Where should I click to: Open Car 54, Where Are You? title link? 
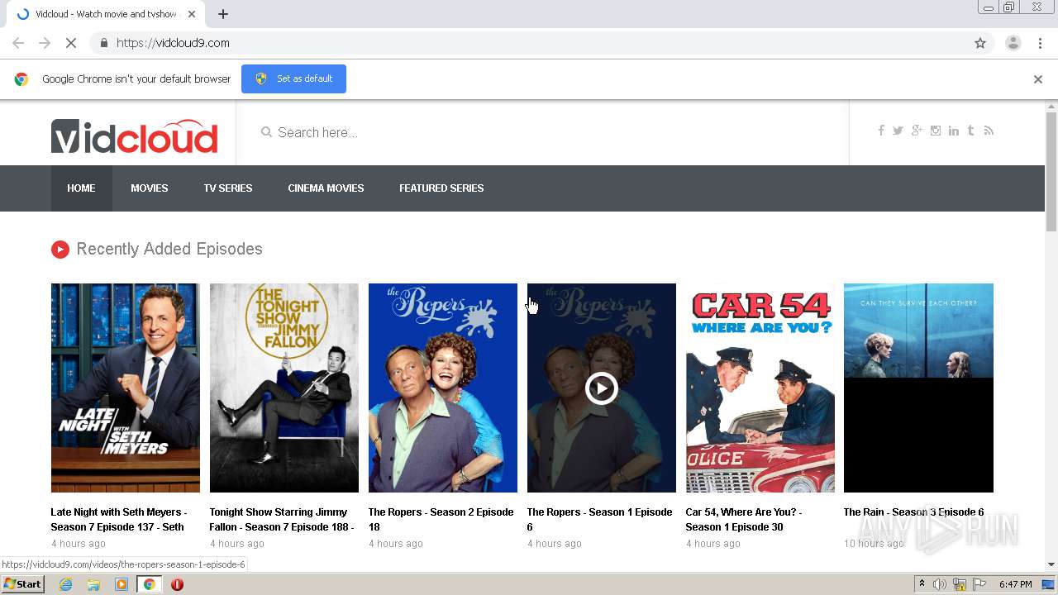[743, 519]
